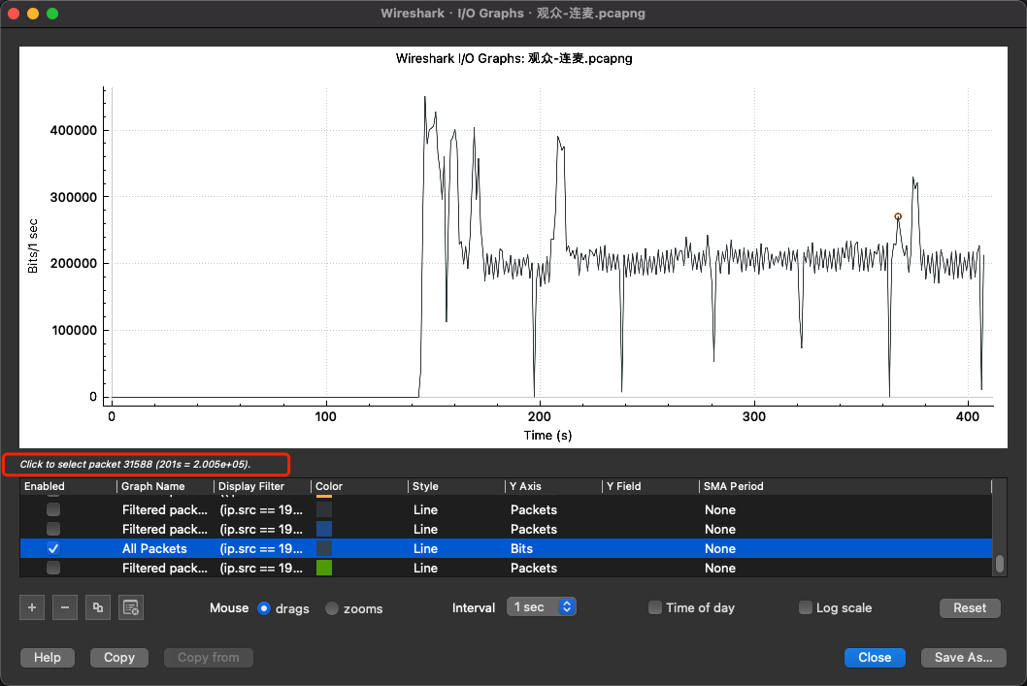The height and width of the screenshot is (686, 1027).
Task: Open the Interval 1 sec dropdown
Action: 541,606
